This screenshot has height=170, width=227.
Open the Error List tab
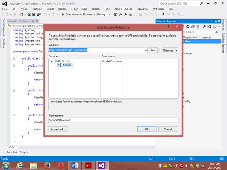tap(12, 152)
